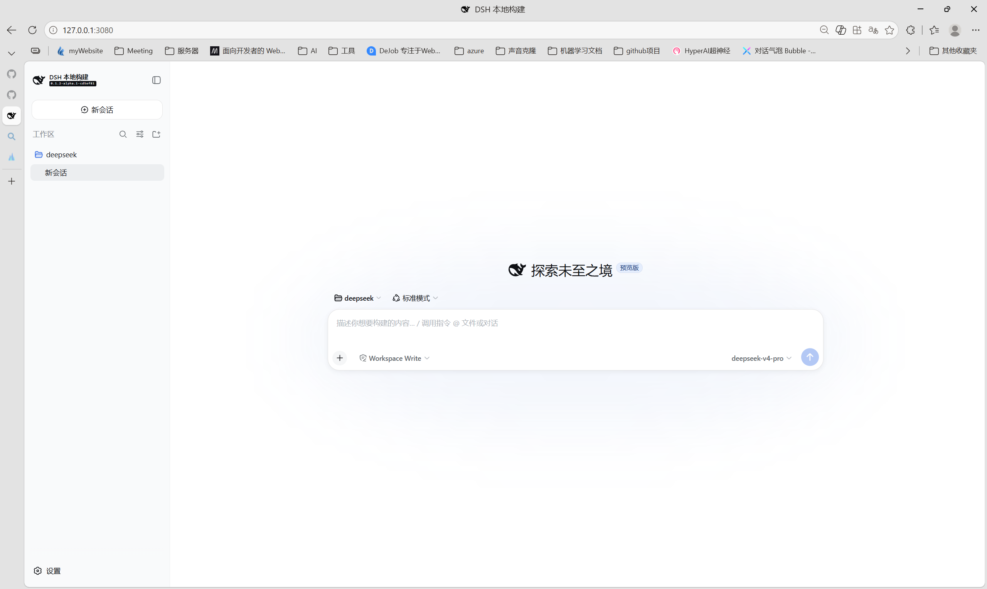This screenshot has width=987, height=589.
Task: Open workspace filter options icon
Action: [x=140, y=134]
